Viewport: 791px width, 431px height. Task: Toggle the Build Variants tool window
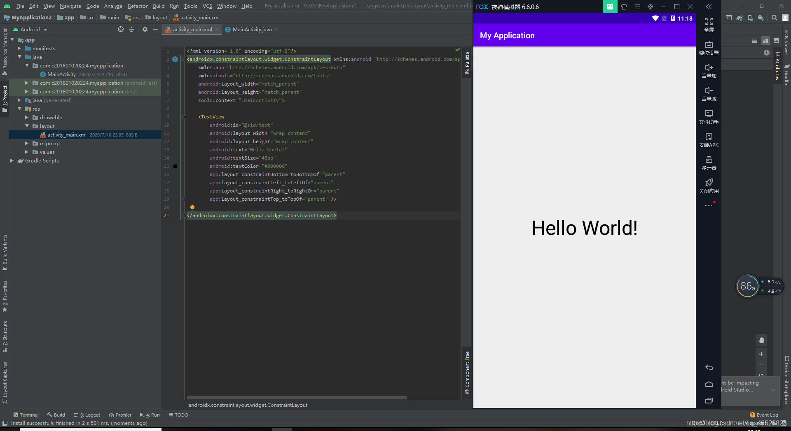coord(5,253)
